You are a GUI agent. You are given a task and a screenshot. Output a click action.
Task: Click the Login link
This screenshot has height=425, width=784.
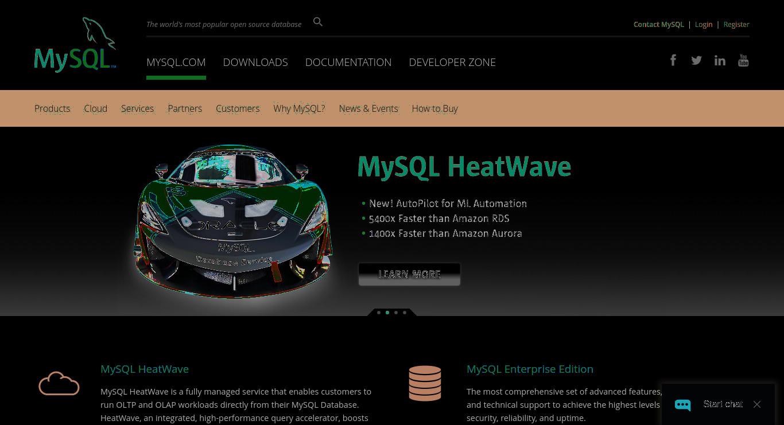704,25
